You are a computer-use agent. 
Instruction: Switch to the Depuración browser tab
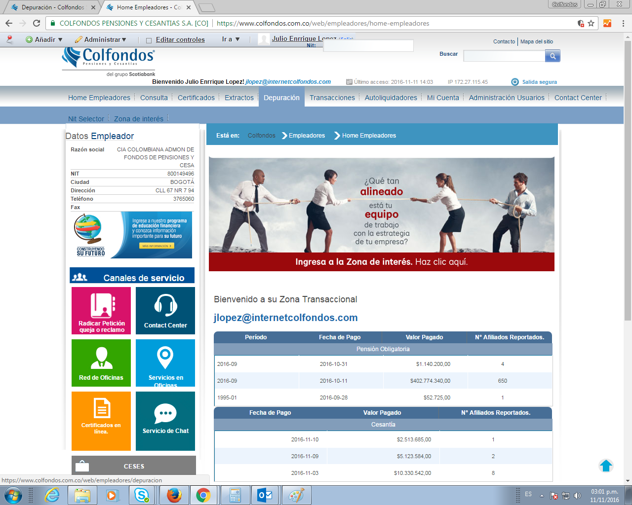pyautogui.click(x=52, y=7)
